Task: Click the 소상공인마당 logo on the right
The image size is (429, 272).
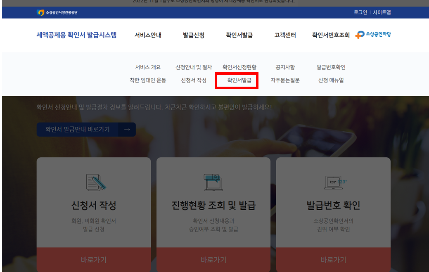Action: click(x=373, y=35)
